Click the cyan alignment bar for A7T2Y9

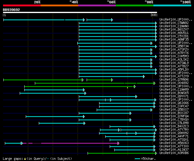[x=112, y=76]
